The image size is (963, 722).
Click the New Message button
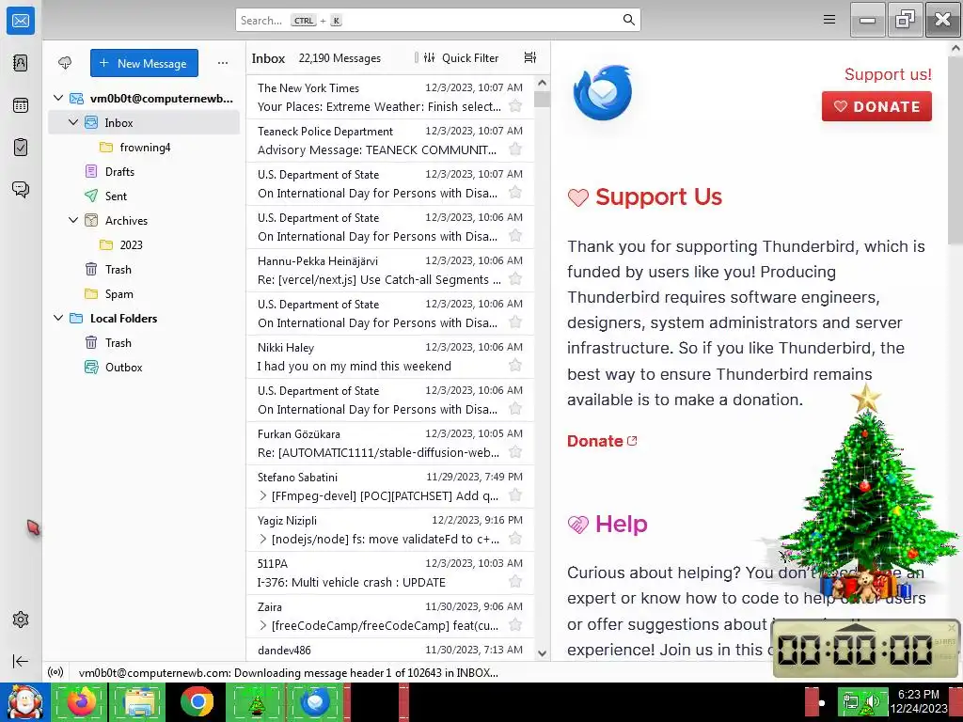[x=144, y=63]
